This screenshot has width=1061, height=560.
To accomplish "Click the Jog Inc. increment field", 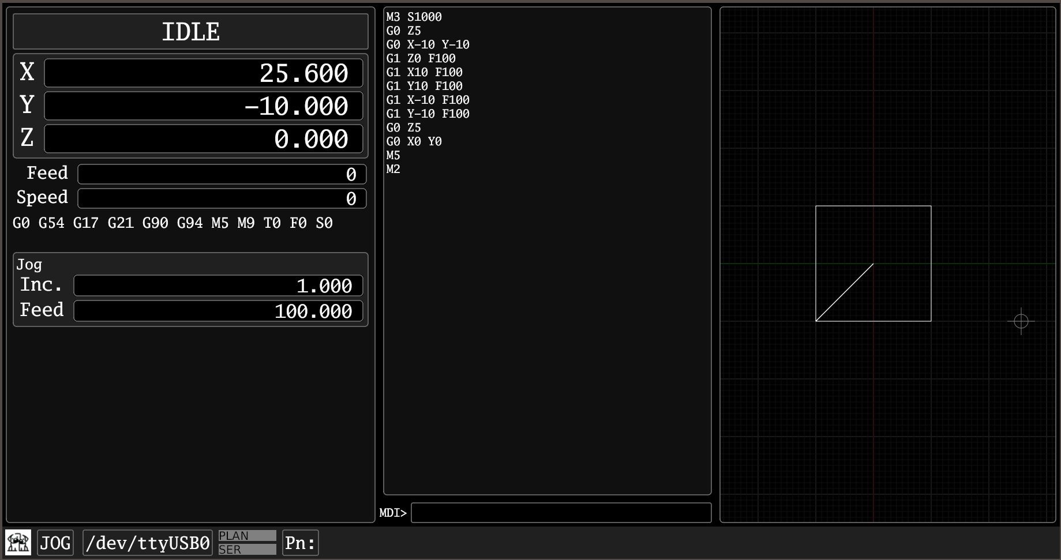I will pyautogui.click(x=218, y=285).
